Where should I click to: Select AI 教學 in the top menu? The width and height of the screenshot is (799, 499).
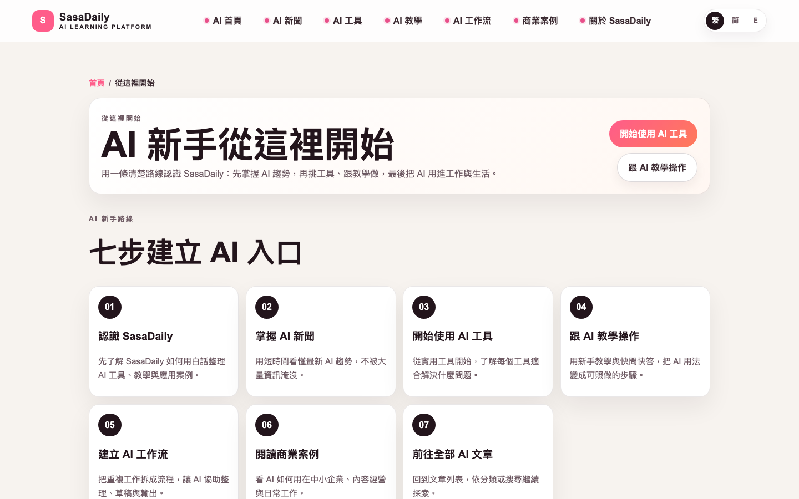(x=403, y=21)
